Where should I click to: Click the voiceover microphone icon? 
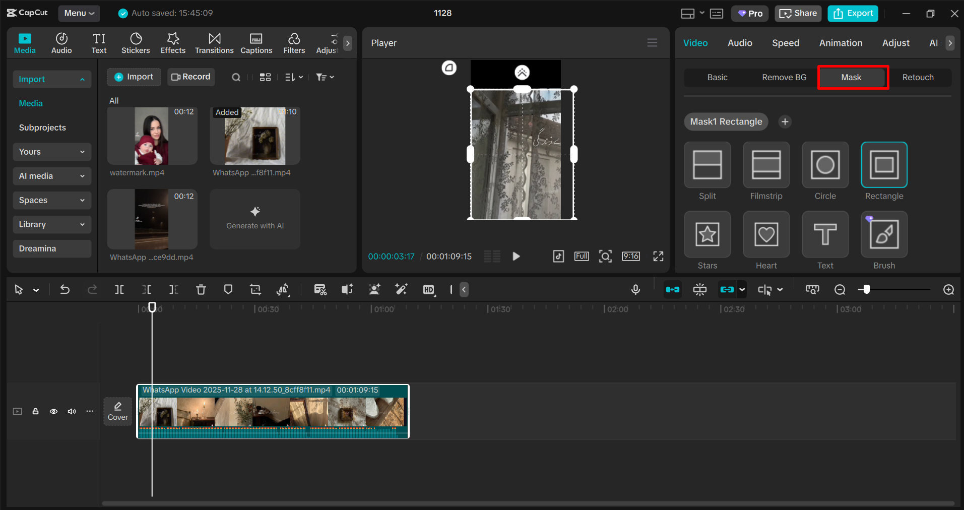point(635,289)
